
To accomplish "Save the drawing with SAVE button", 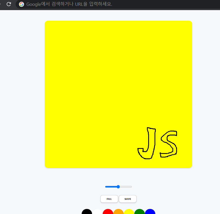I will 128,199.
